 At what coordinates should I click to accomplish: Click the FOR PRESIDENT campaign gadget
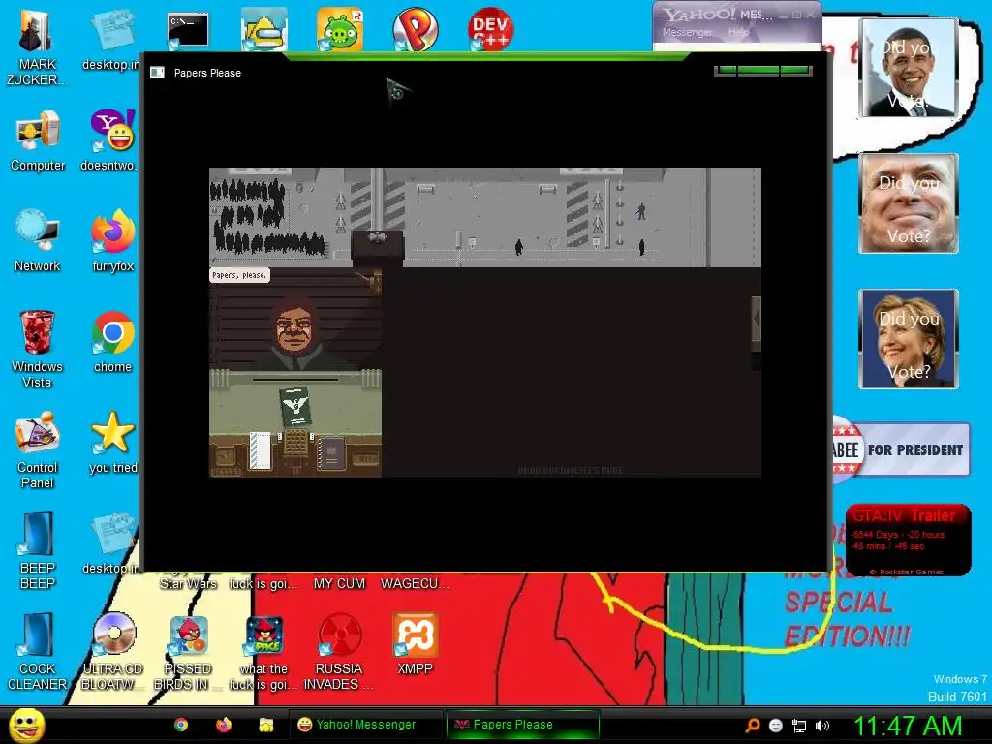(900, 449)
